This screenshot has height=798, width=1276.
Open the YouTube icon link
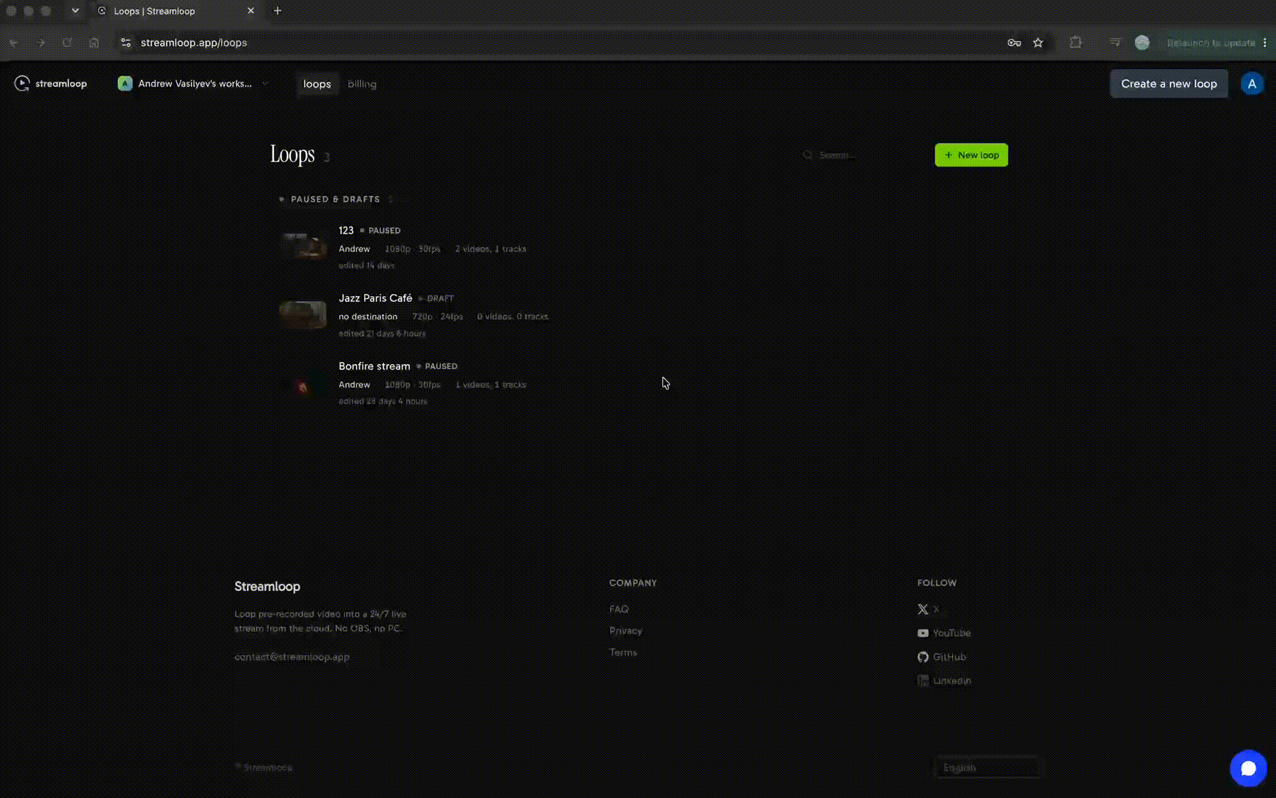tap(923, 633)
